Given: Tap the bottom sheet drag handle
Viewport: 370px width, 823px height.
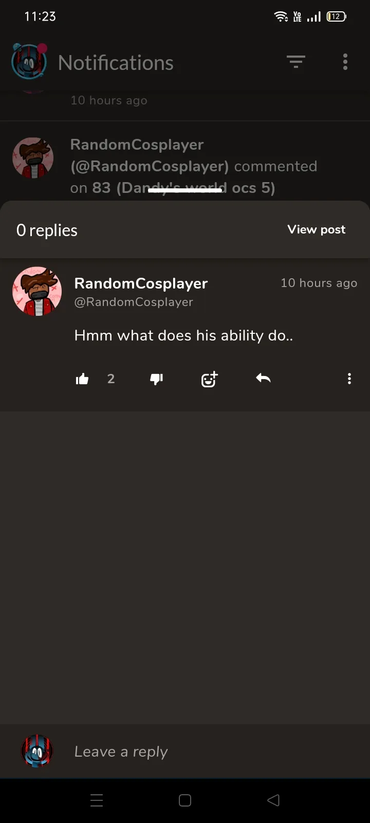Looking at the screenshot, I should [185, 190].
